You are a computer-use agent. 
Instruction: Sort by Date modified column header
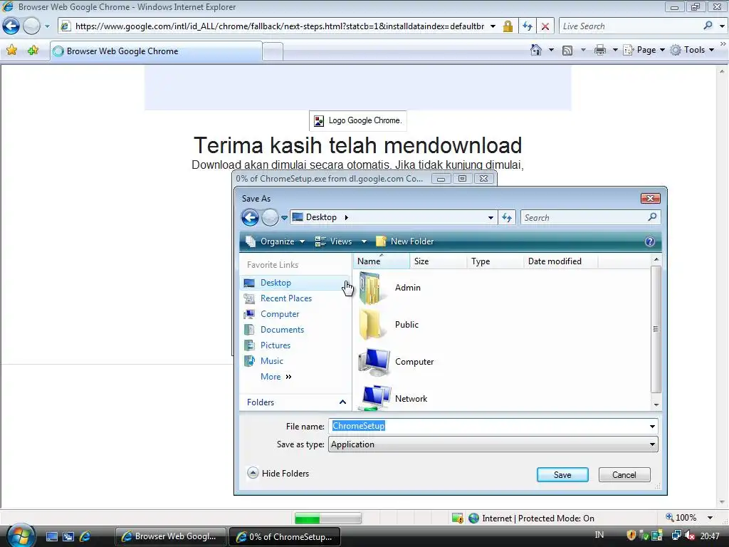point(560,261)
